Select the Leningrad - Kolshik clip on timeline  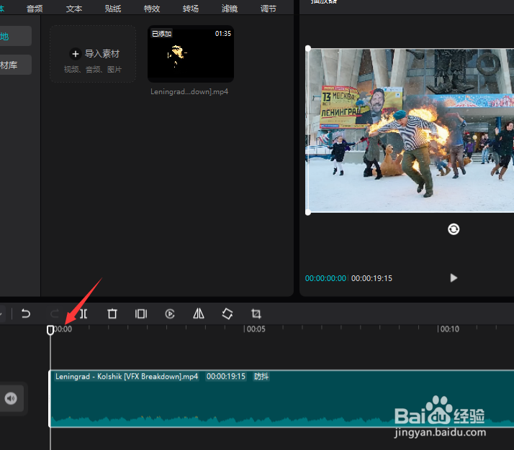point(281,399)
